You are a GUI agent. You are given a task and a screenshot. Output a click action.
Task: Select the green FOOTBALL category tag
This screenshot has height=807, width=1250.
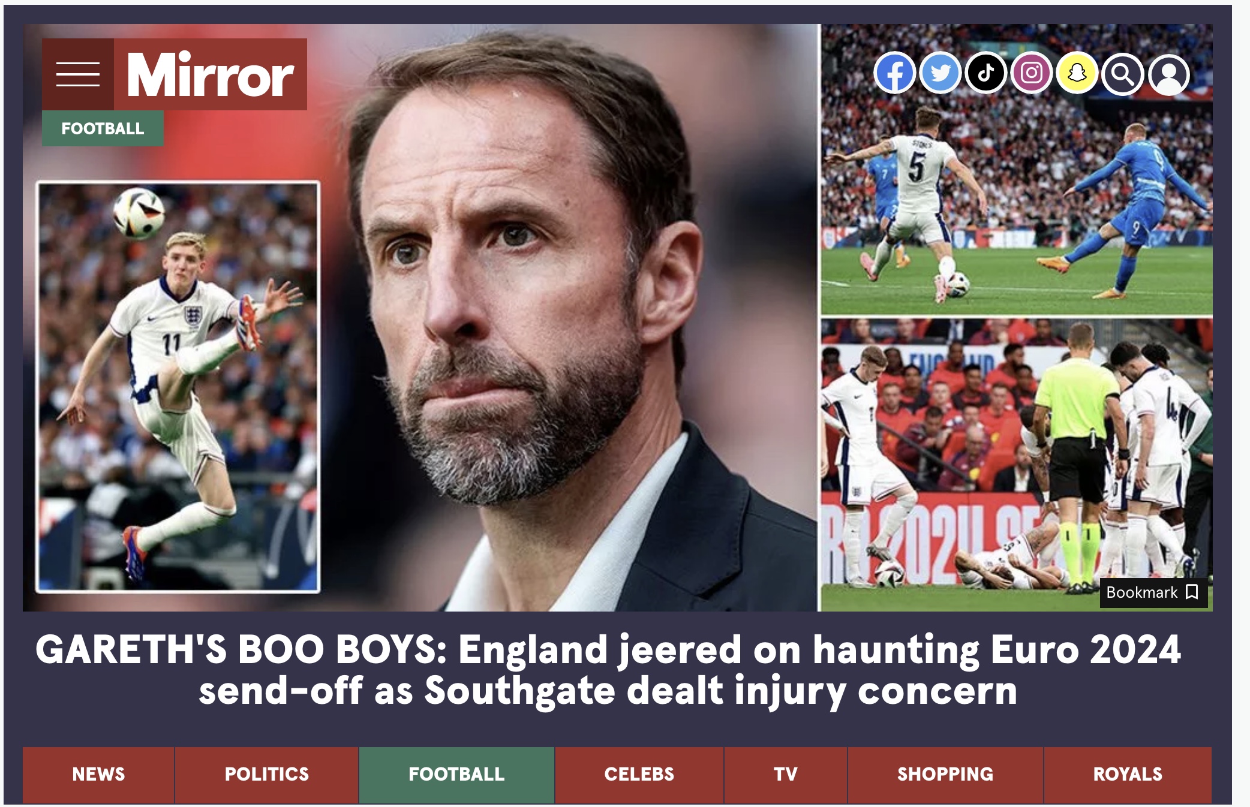[x=103, y=128]
